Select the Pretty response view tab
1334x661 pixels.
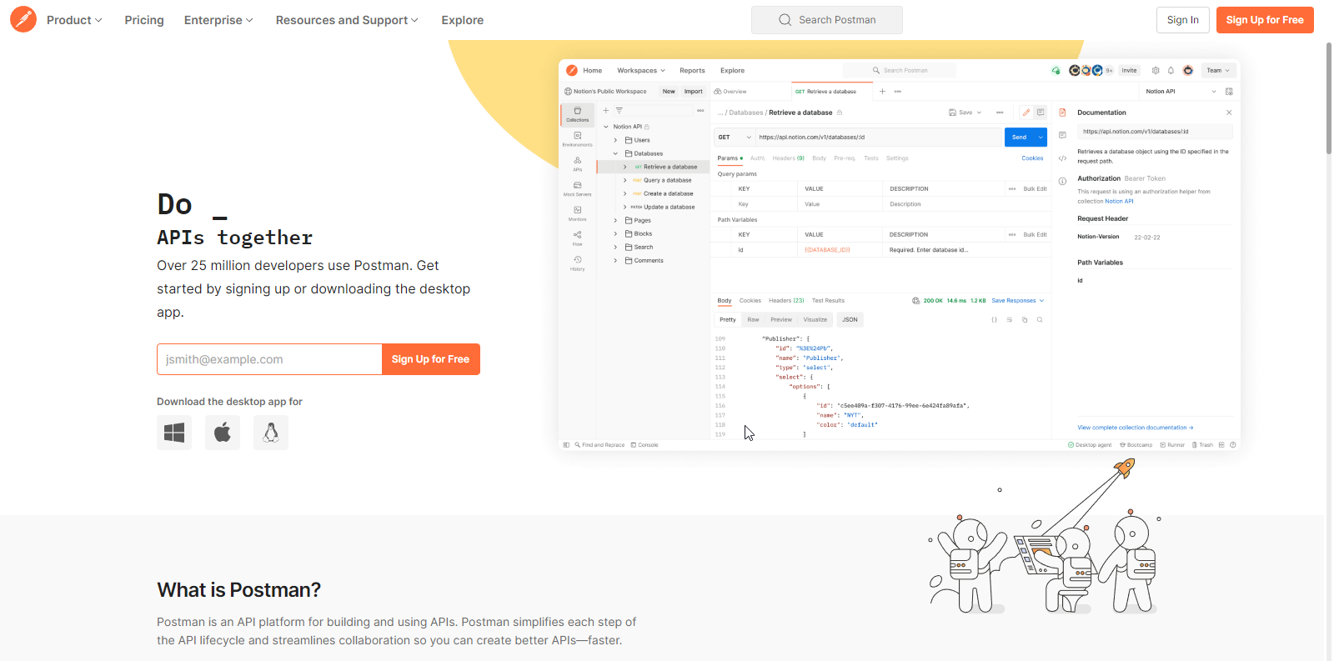point(728,320)
